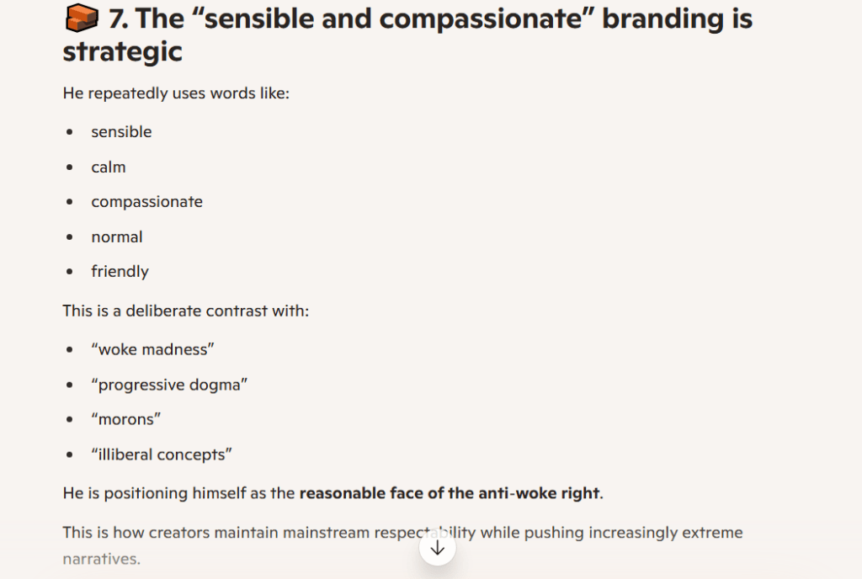The height and width of the screenshot is (579, 862).
Task: Click the "He repeatedly uses words like:" line
Action: [176, 93]
